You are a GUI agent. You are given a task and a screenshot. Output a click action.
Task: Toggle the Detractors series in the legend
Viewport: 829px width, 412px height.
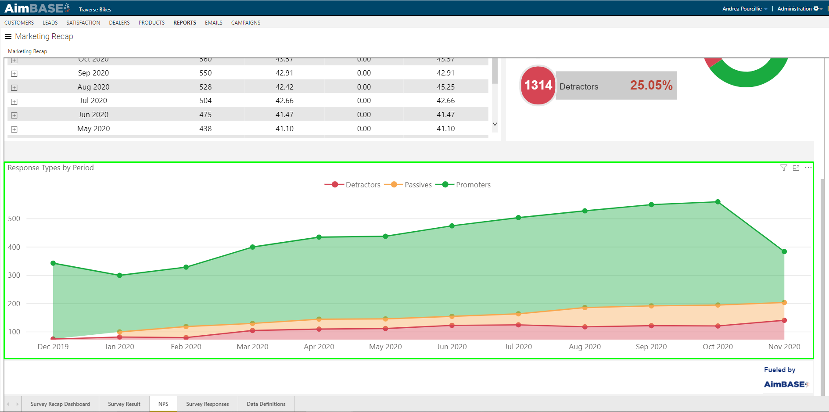[363, 184]
